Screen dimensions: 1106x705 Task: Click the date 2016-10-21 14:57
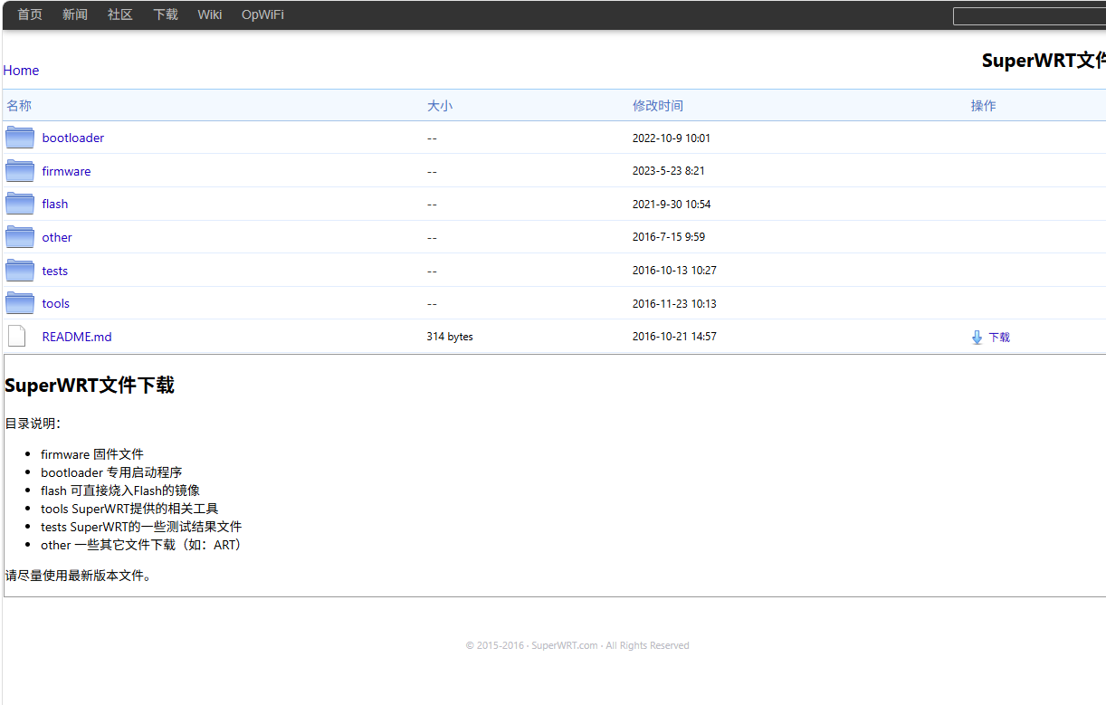(x=674, y=337)
